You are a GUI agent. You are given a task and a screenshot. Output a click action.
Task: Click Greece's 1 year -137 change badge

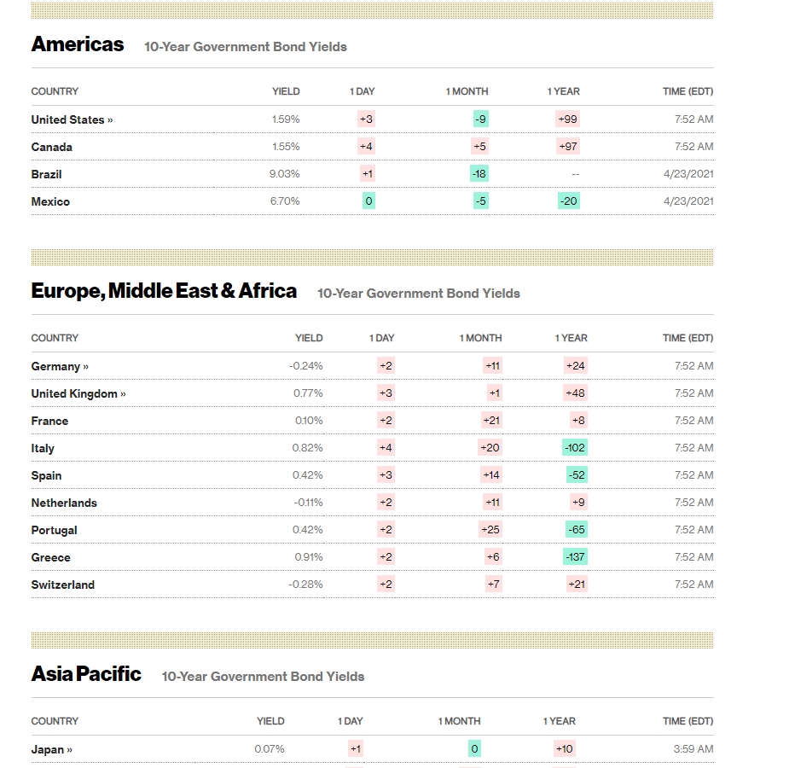(x=574, y=557)
